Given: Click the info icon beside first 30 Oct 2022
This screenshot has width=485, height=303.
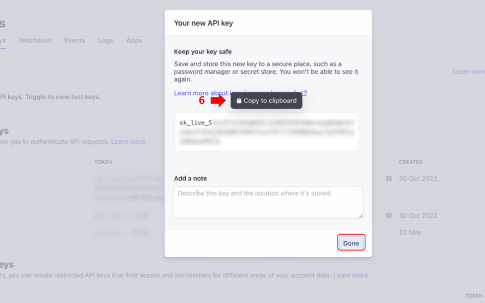Looking at the screenshot, I should (x=389, y=178).
